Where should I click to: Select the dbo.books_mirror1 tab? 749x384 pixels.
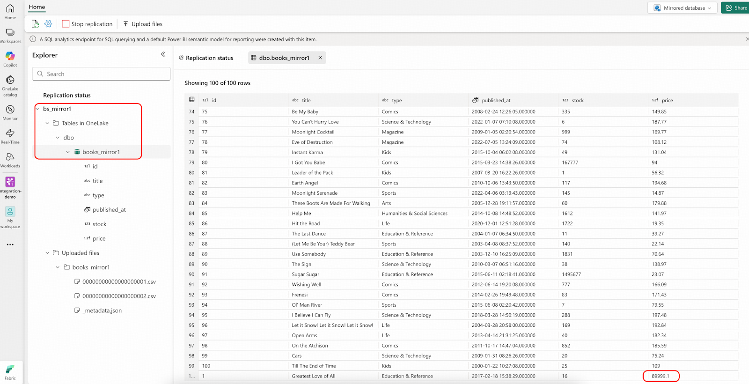pos(284,58)
